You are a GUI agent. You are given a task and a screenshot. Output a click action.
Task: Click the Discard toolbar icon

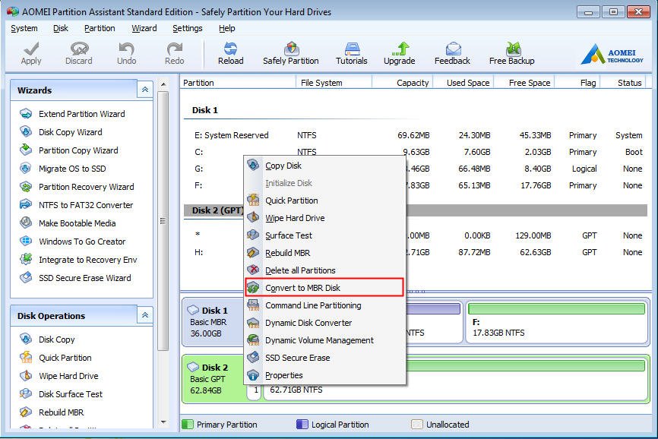(78, 53)
